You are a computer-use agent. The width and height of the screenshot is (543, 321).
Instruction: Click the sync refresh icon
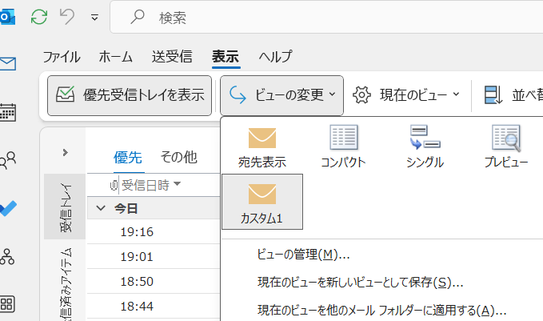[x=38, y=17]
